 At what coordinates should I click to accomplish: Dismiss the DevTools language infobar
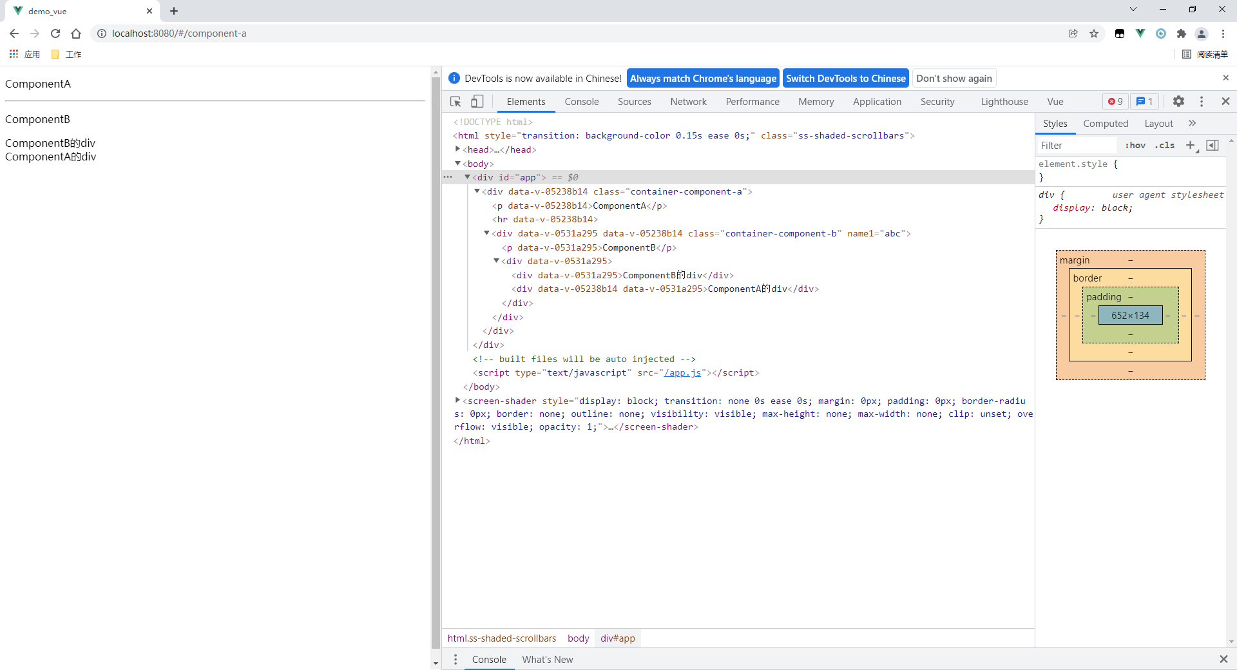[x=1225, y=78]
